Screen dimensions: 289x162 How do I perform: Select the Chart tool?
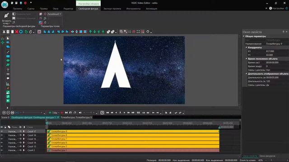click(8, 84)
